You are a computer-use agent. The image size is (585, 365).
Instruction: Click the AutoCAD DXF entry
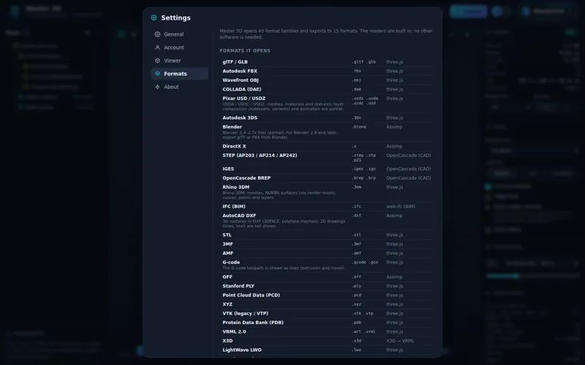(327, 220)
